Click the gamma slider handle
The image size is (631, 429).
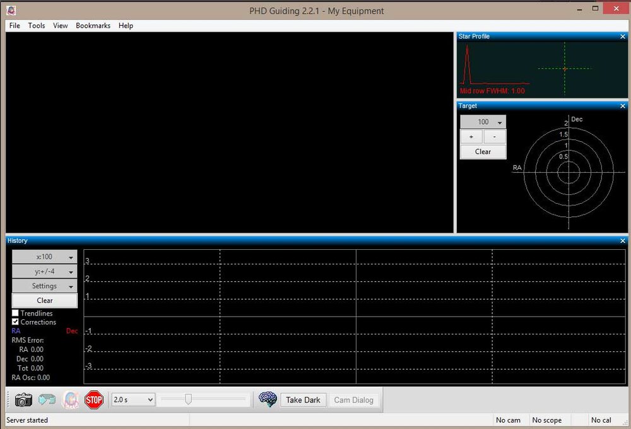click(187, 399)
